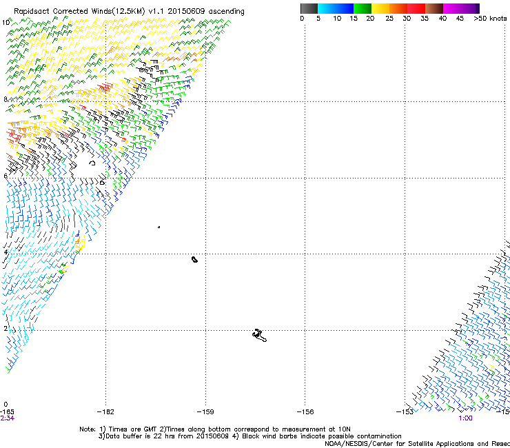
Task: Click the gray 0-5 knots legend swatch
Action: point(309,8)
